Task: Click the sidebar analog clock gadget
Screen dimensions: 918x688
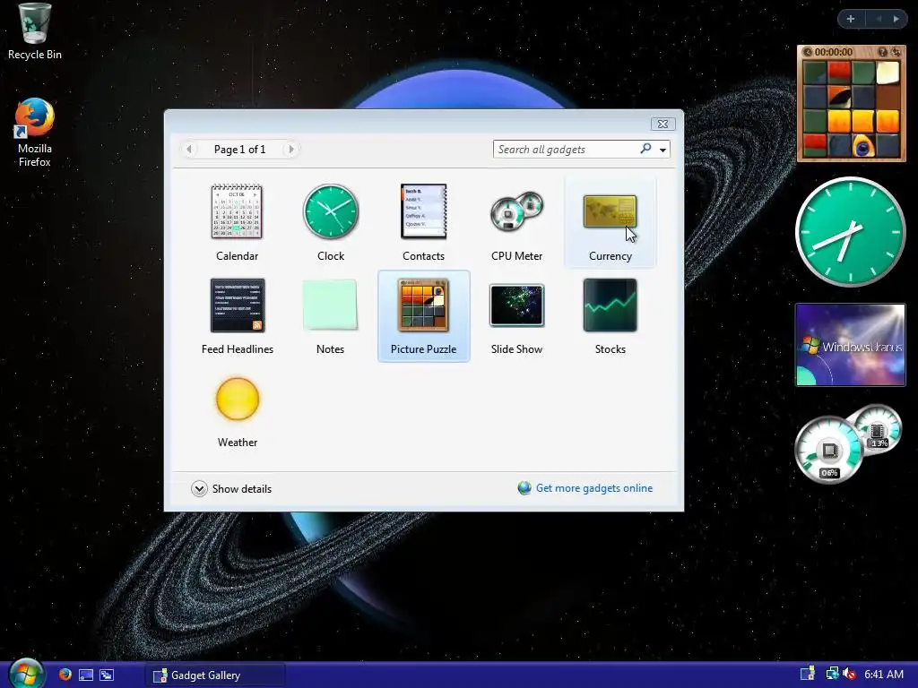Action: pyautogui.click(x=850, y=232)
